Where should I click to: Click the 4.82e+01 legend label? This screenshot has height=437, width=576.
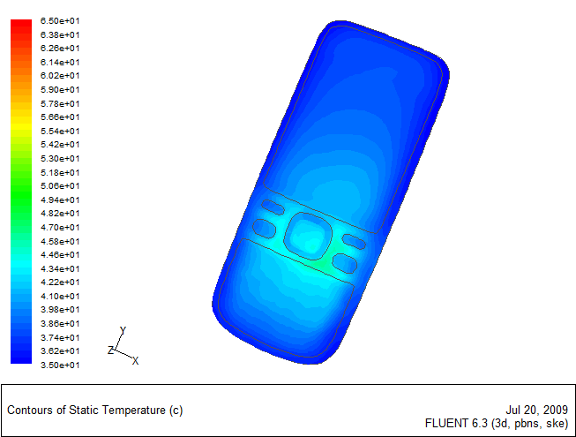click(x=60, y=213)
